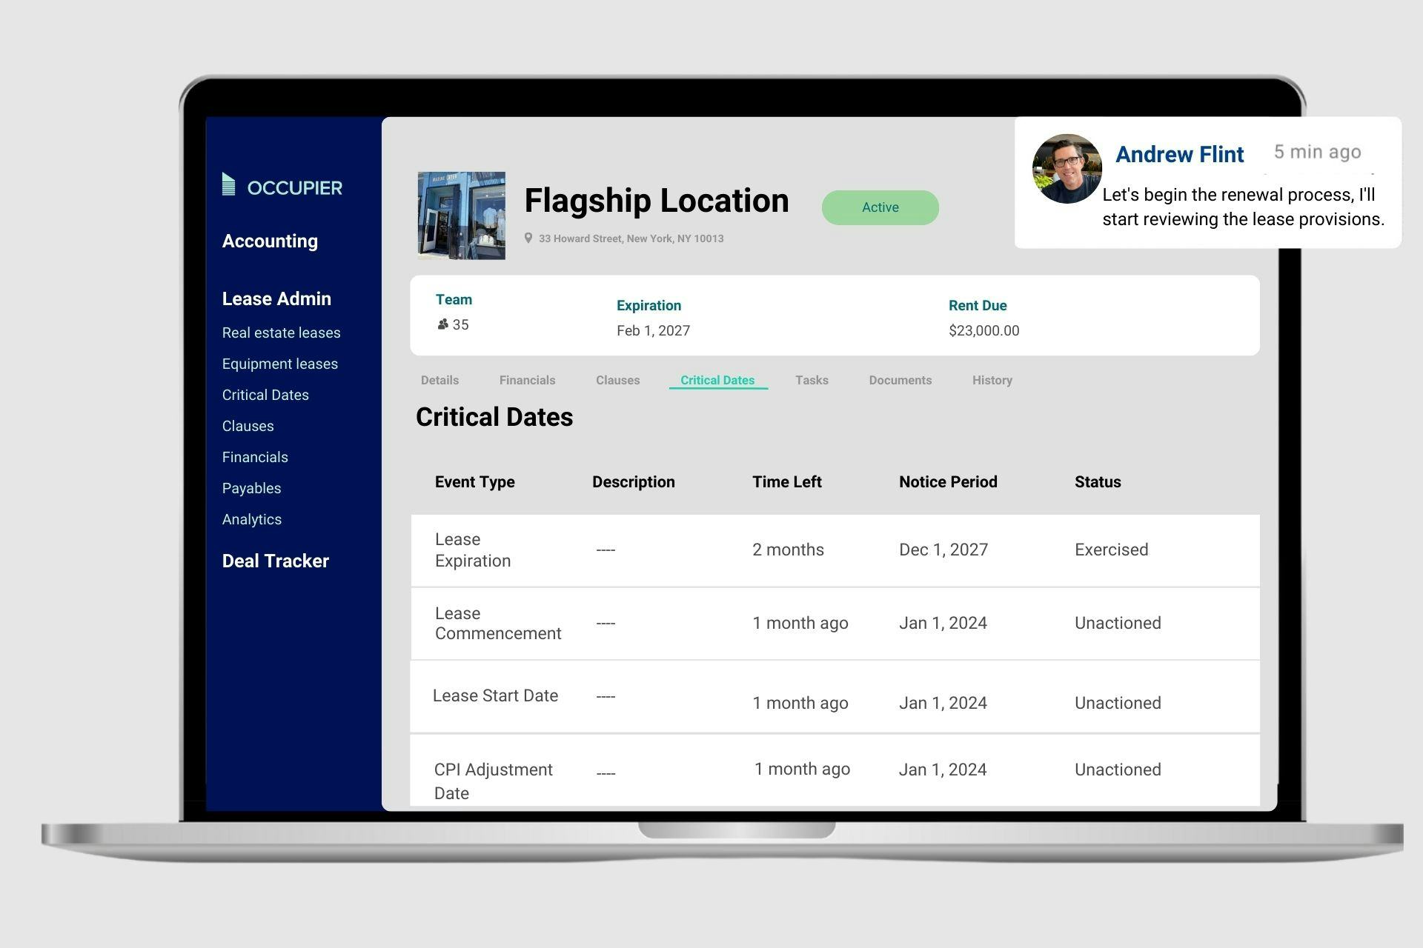Select the Documents tab navigation icon
The width and height of the screenshot is (1423, 948).
tap(899, 380)
